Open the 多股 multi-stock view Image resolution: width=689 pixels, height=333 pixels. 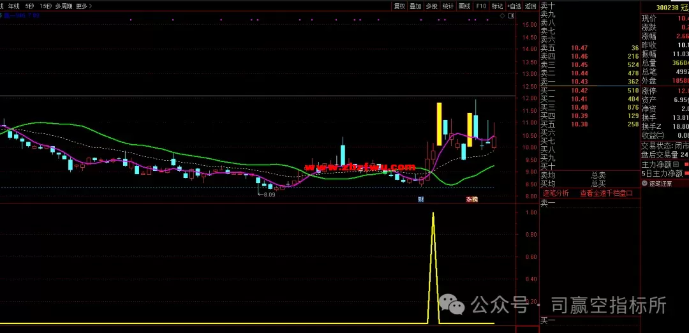pyautogui.click(x=431, y=6)
